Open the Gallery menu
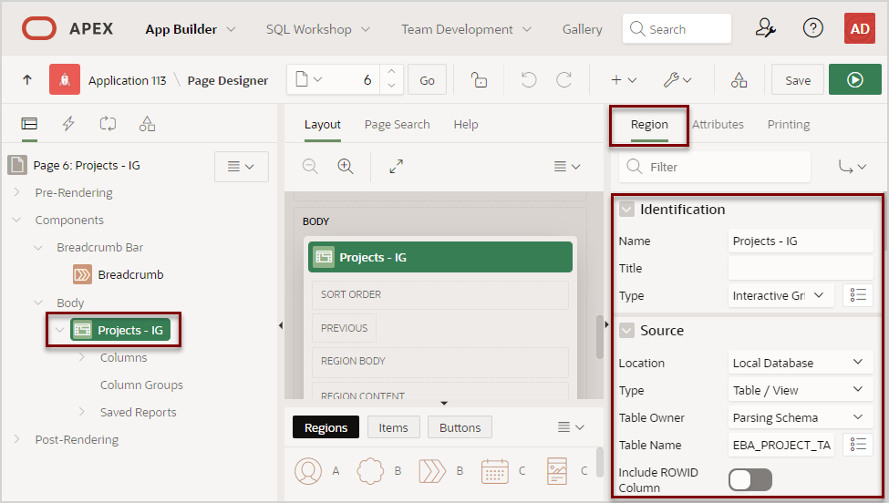The height and width of the screenshot is (503, 889). pos(583,29)
